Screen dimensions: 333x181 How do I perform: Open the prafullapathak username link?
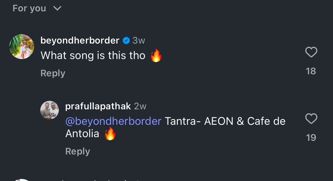click(98, 106)
